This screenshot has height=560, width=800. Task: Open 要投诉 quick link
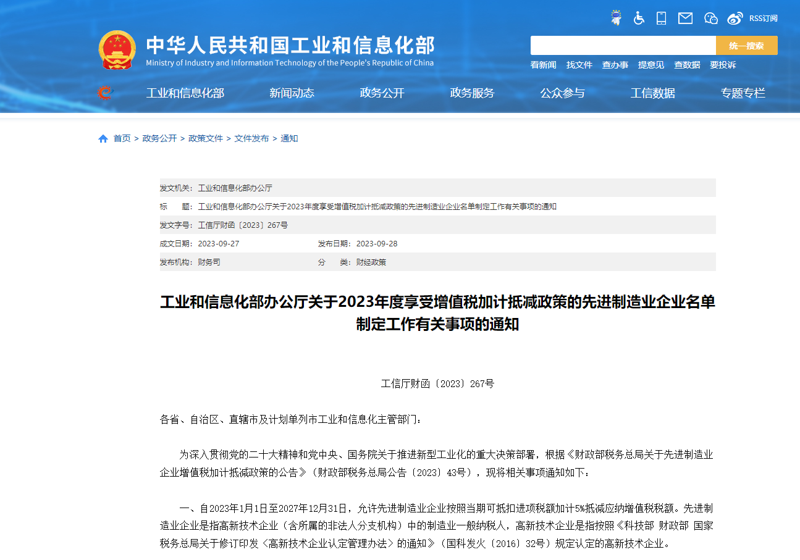[723, 65]
